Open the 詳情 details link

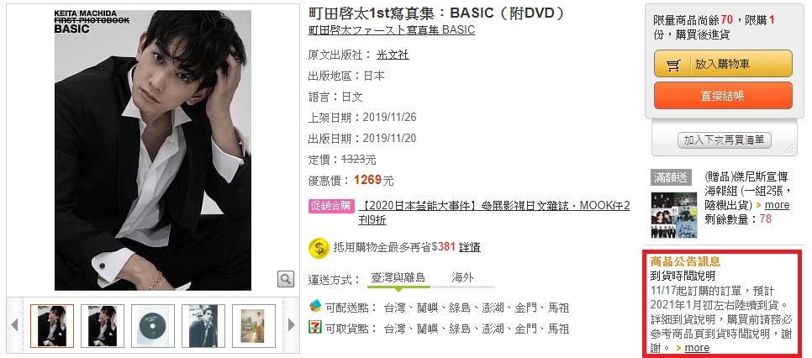tap(470, 247)
